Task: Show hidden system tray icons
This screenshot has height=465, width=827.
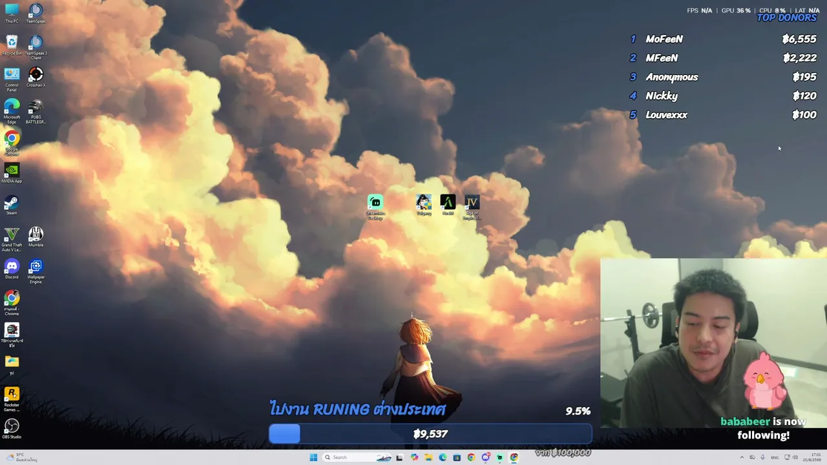Action: click(742, 457)
